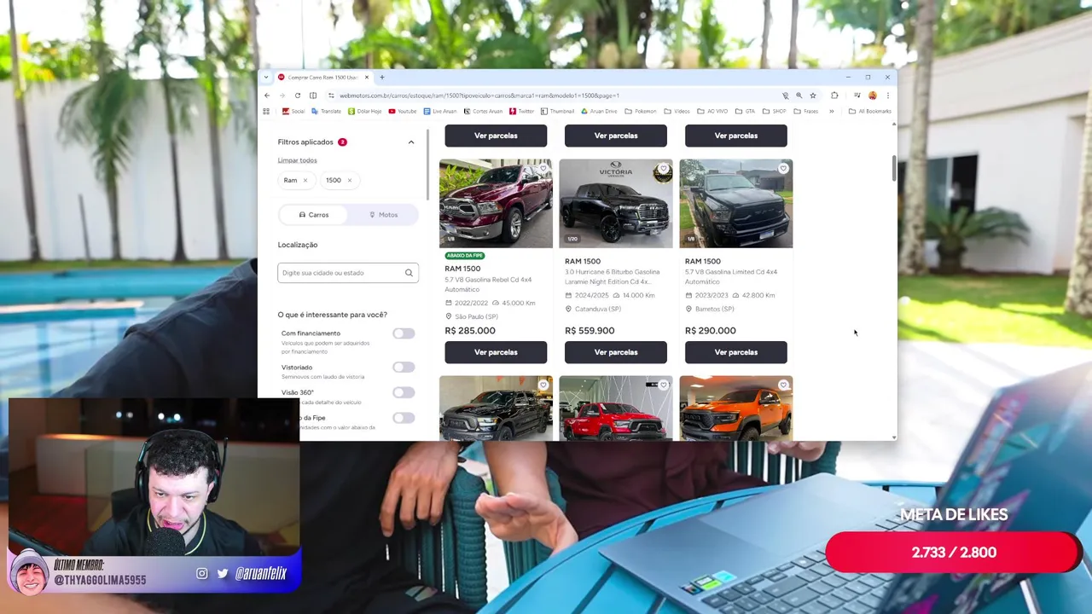Open the Social bookmark
The width and height of the screenshot is (1092, 614).
(x=293, y=111)
